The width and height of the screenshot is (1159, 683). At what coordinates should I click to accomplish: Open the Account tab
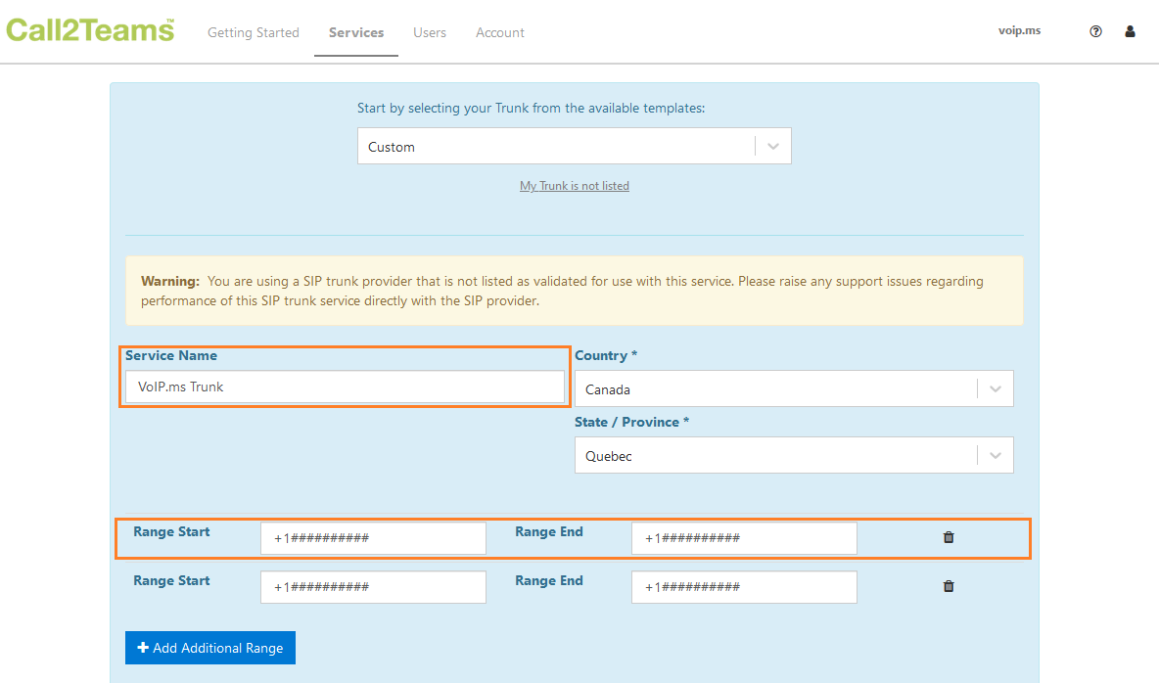point(499,32)
